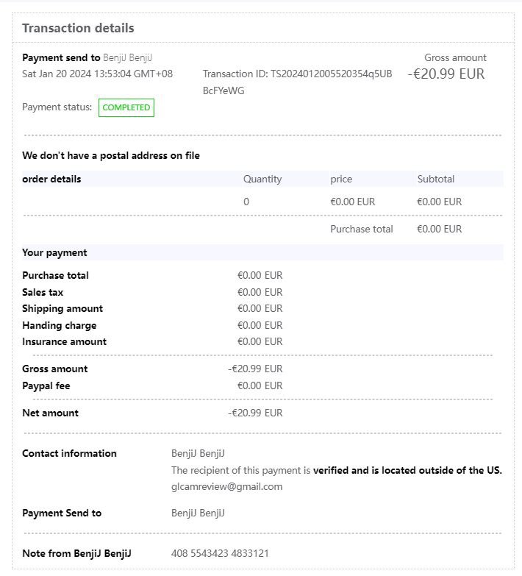Click the Sales tax row label
The width and height of the screenshot is (522, 576).
point(43,292)
